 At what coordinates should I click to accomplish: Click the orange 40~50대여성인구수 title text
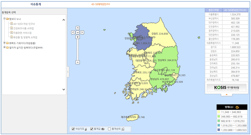click(x=101, y=4)
